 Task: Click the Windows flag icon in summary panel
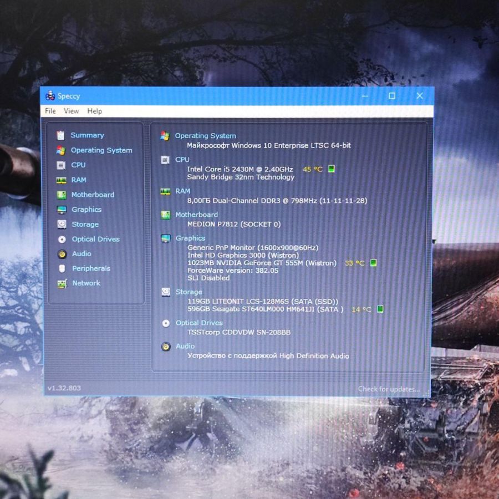point(165,136)
